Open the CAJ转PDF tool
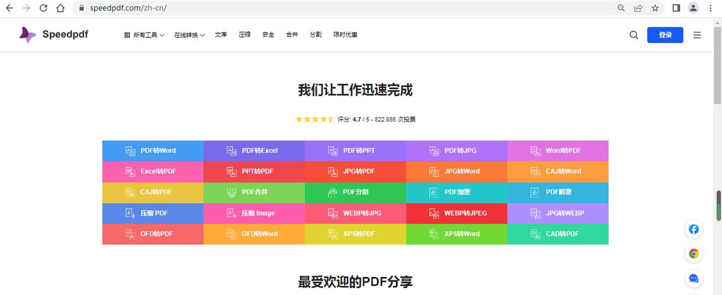Viewport: 722px width, 295px height. (153, 192)
